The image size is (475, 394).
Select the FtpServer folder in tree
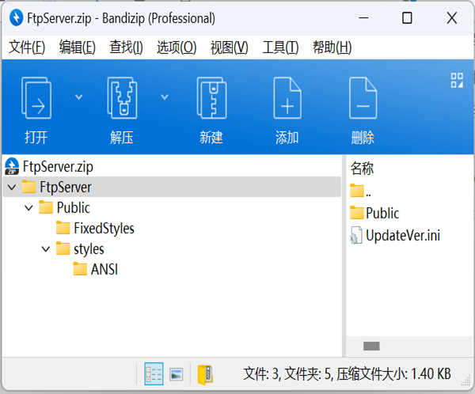point(66,188)
